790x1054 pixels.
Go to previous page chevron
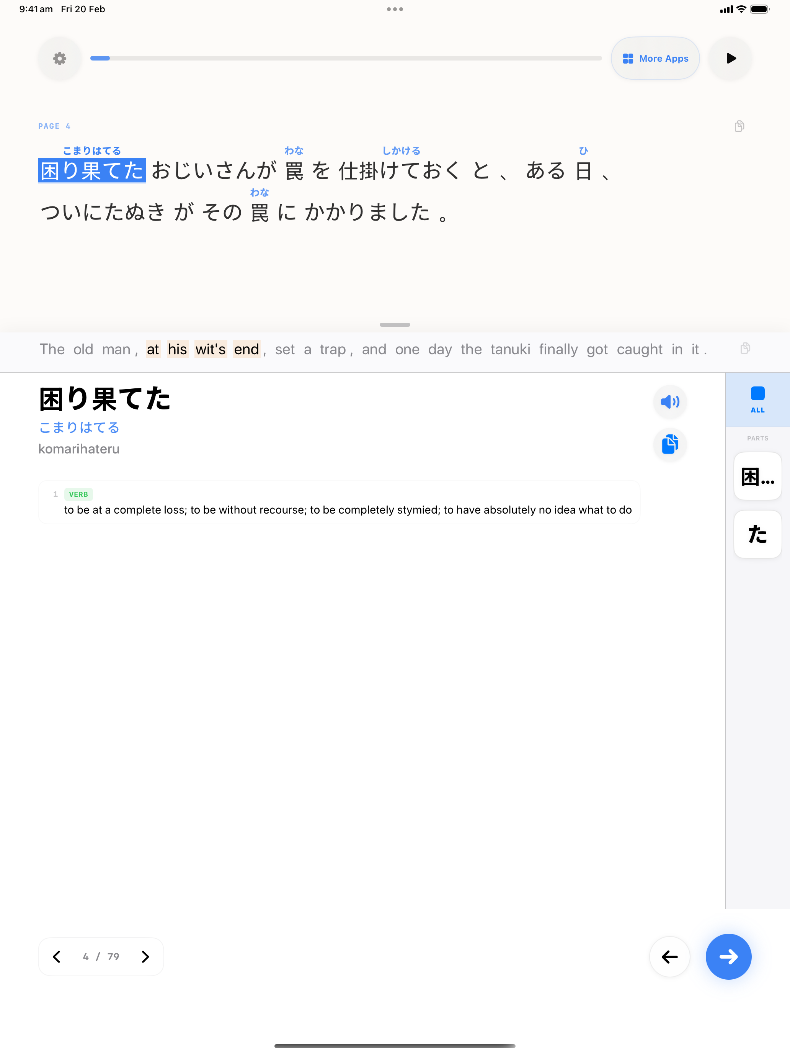click(57, 956)
